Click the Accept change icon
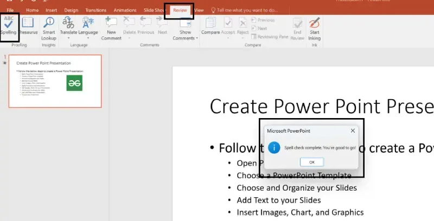The height and width of the screenshot is (221, 434). pos(228,22)
